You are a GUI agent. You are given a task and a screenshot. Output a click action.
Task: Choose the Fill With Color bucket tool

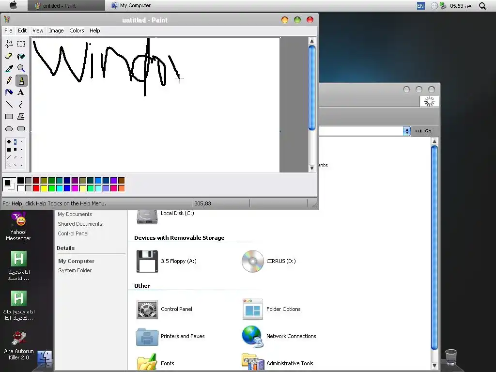click(21, 56)
